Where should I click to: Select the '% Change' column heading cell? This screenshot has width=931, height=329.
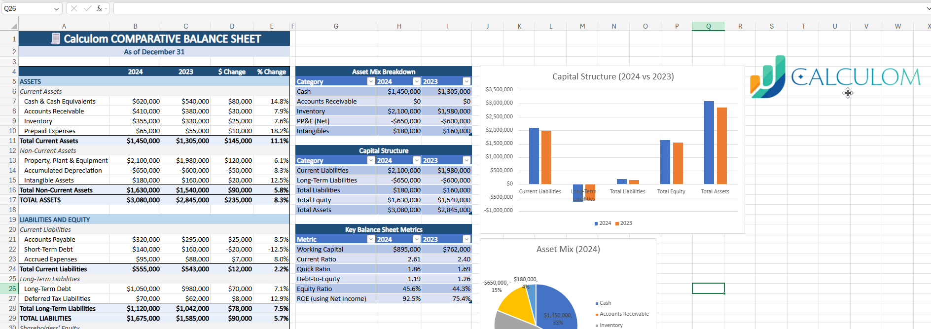(272, 72)
